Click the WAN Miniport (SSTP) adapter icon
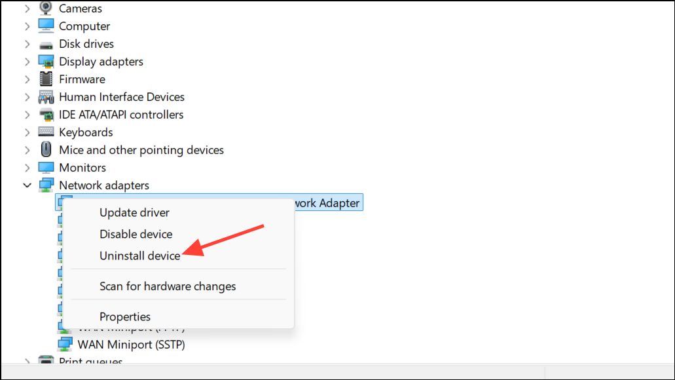The width and height of the screenshot is (675, 380). tap(64, 344)
